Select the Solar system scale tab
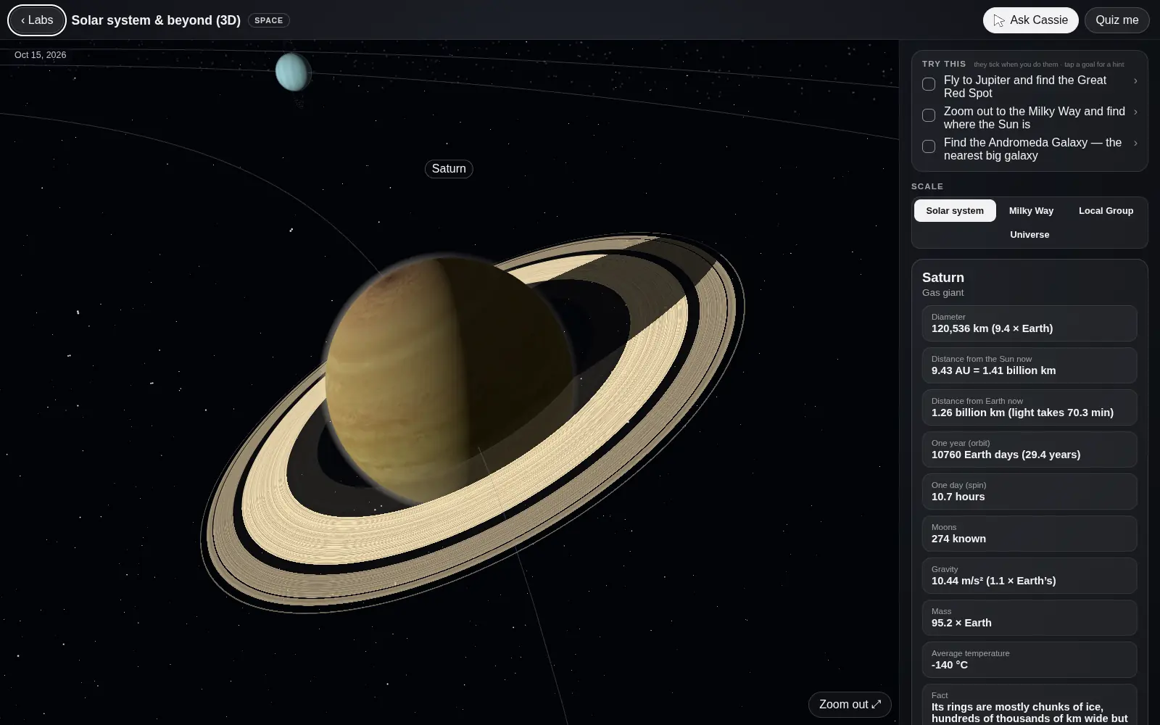The image size is (1160, 725). click(955, 210)
